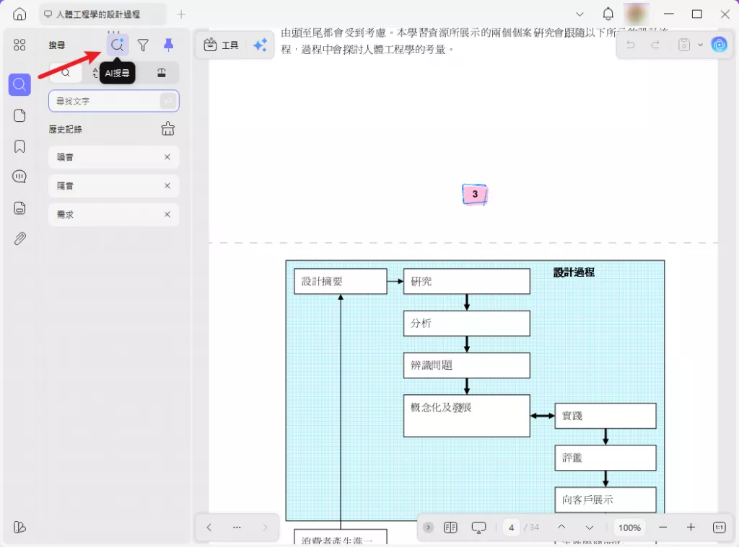Toggle presentation mode icon at the bottom
The image size is (739, 547).
coord(478,528)
